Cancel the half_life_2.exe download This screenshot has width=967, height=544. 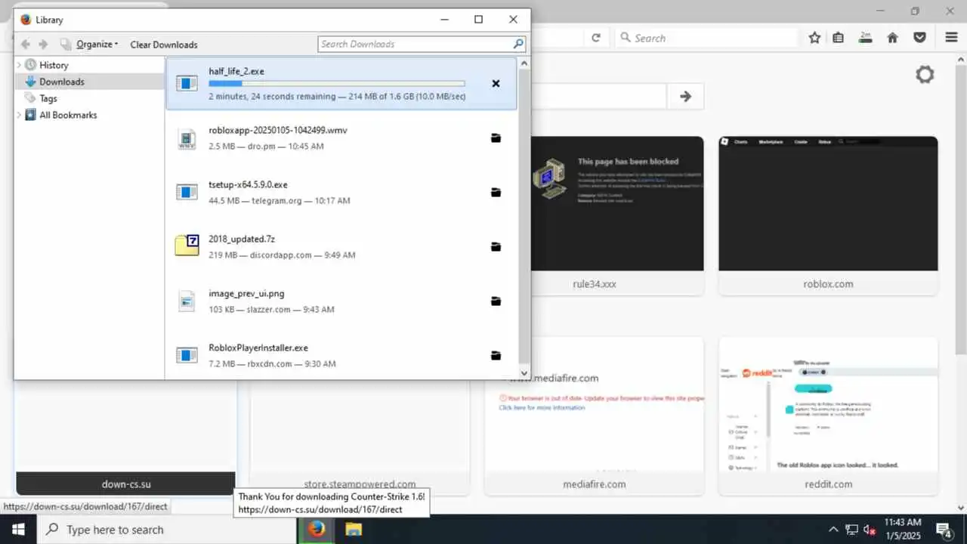pyautogui.click(x=496, y=84)
